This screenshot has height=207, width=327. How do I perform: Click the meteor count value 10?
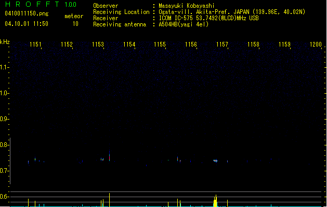(75, 24)
